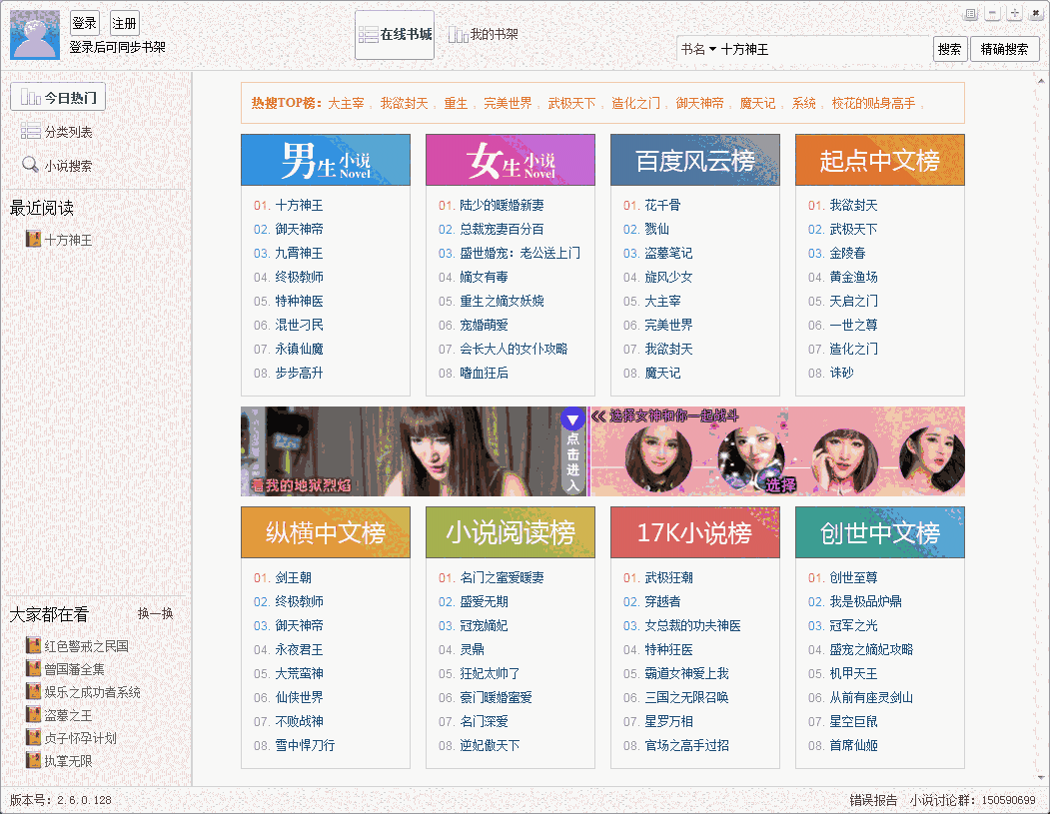Click the book icon next to 红色警戒之民国
Screen dimensions: 1050x814
click(x=33, y=646)
